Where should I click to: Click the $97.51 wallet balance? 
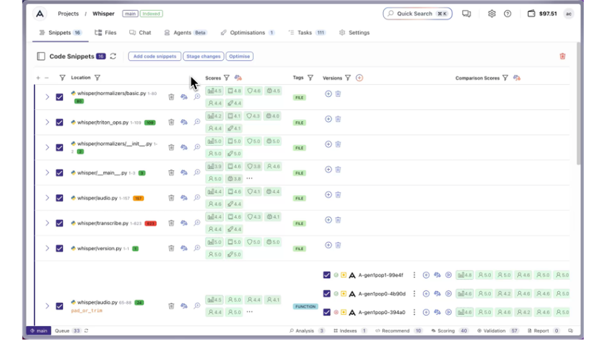point(542,14)
